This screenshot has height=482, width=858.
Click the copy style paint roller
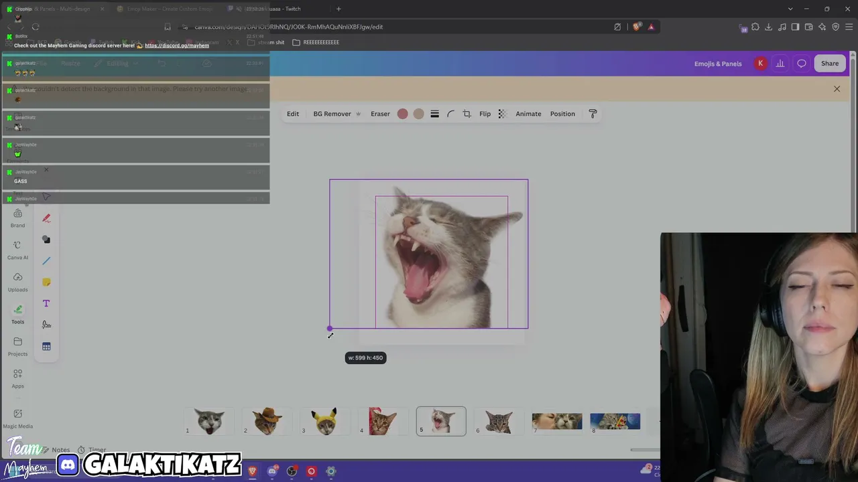tap(593, 114)
